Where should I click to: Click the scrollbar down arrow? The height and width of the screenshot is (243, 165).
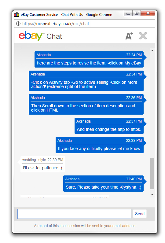coord(152,195)
